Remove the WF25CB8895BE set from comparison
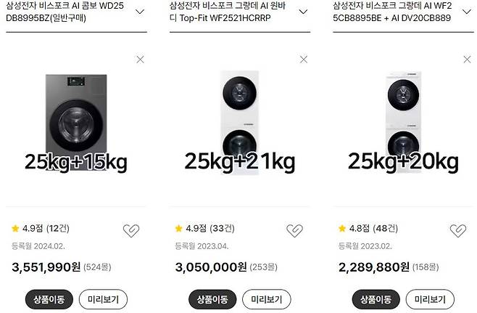Image resolution: width=477 pixels, height=313 pixels. pyautogui.click(x=466, y=60)
